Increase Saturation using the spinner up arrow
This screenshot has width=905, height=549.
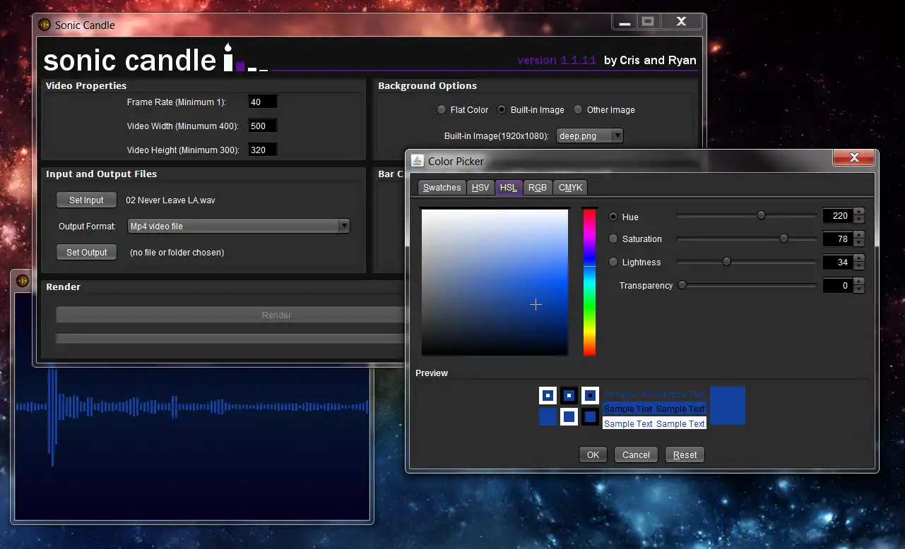[859, 235]
